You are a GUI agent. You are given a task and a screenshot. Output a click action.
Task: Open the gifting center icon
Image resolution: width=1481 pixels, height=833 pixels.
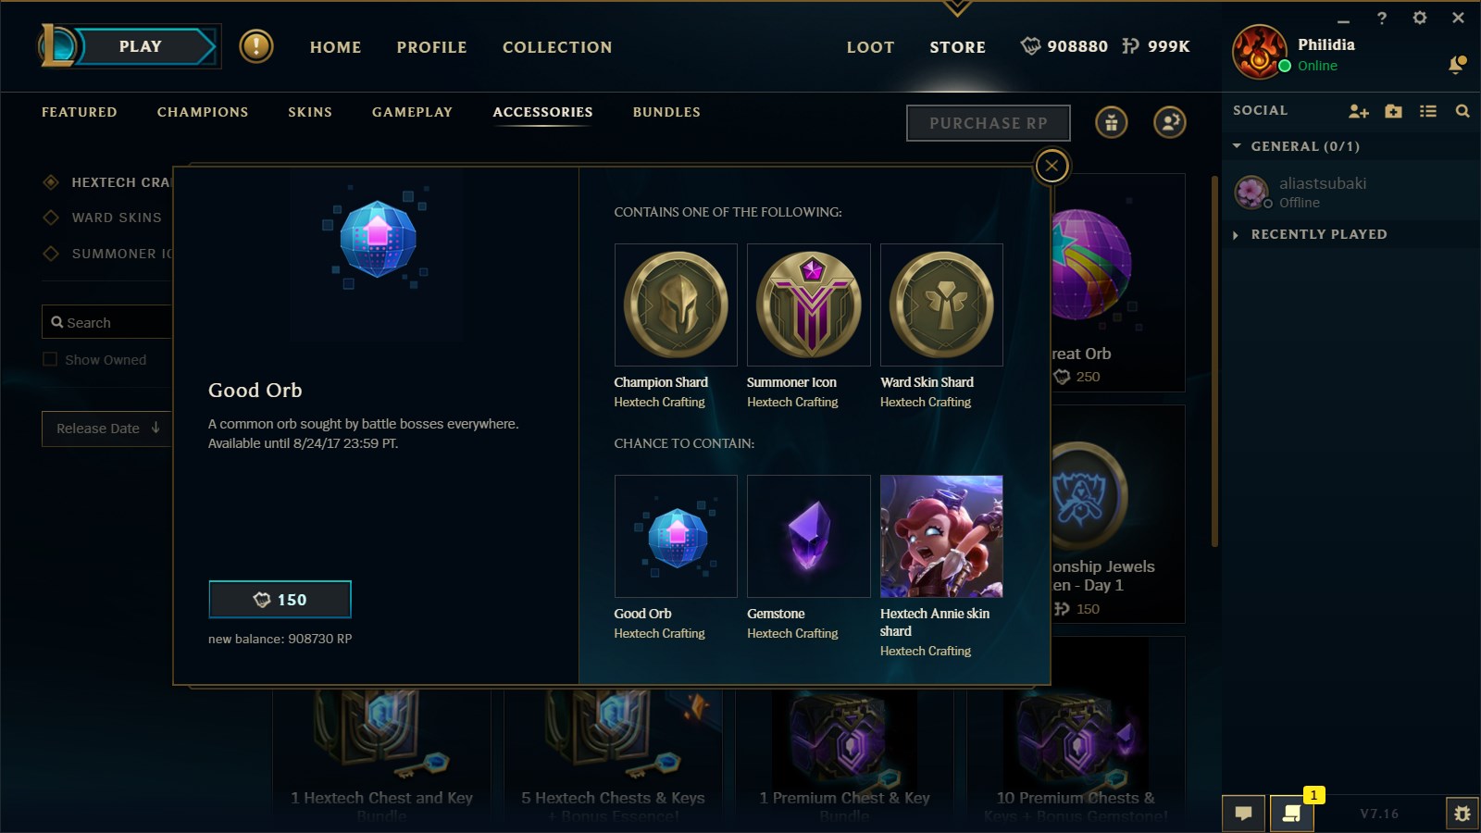1112,122
